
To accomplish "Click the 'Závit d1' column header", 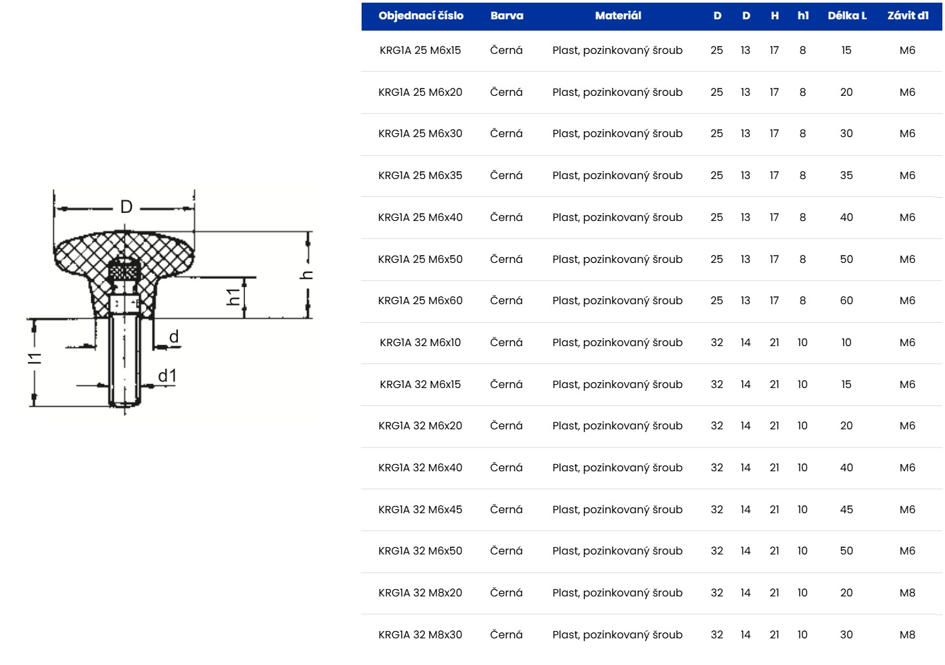I will click(x=907, y=16).
